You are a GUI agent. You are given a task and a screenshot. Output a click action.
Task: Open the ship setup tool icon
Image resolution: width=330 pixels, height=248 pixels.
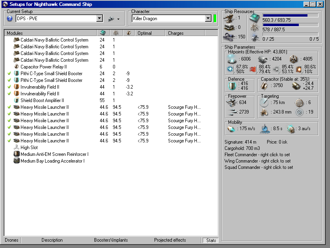point(111,19)
